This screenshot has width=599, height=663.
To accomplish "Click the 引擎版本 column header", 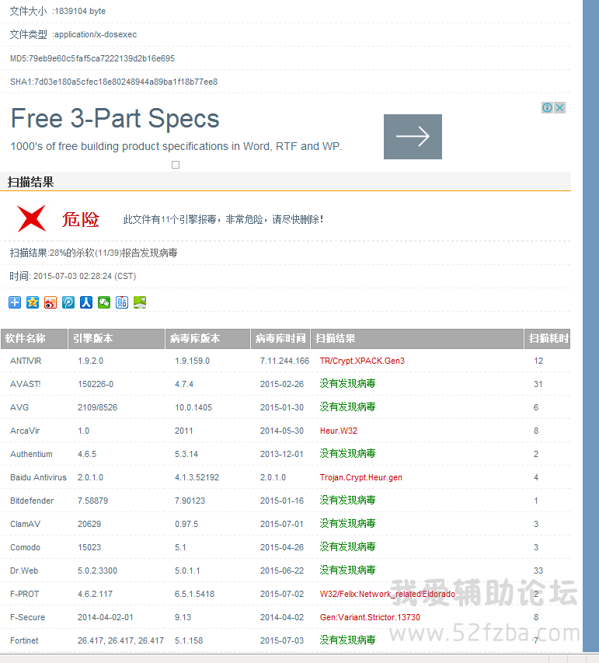I will pos(117,339).
